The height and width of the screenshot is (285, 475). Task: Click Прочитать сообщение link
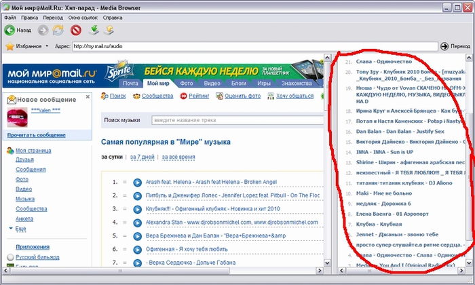coord(37,135)
